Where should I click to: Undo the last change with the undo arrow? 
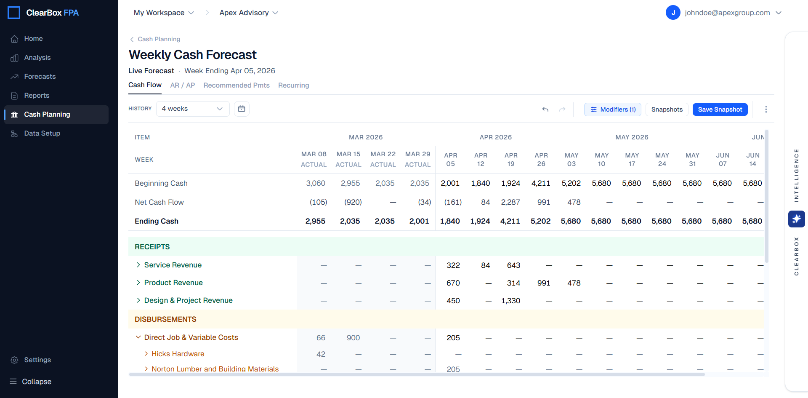[545, 109]
